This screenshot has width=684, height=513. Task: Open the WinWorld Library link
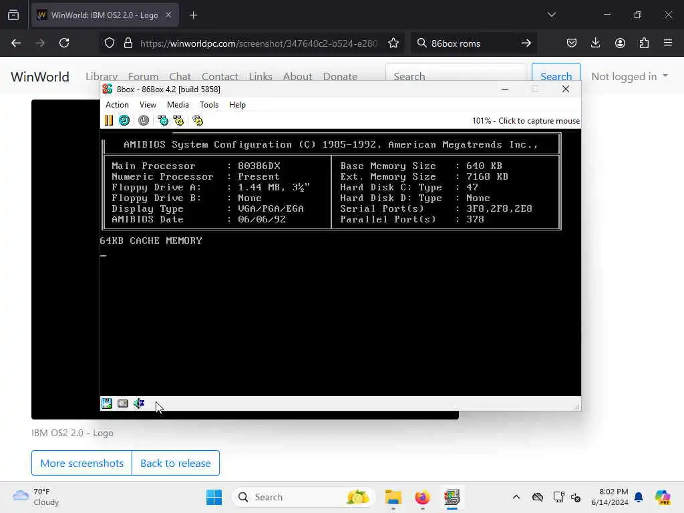coord(102,76)
